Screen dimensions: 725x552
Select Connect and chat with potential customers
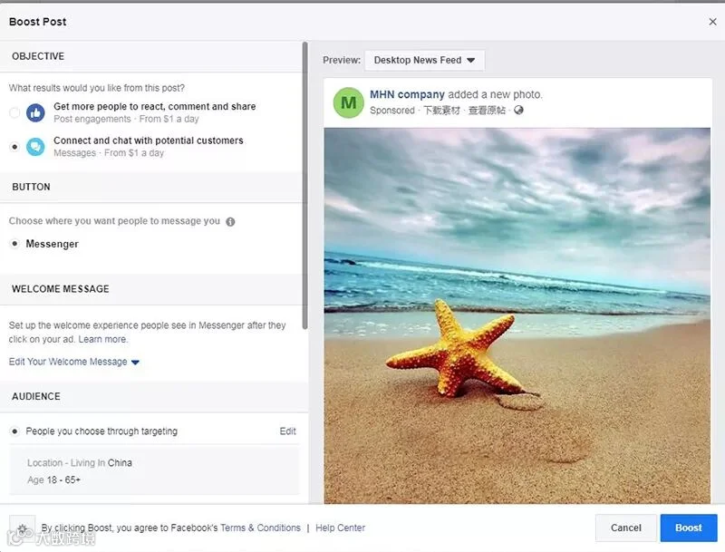pos(14,147)
